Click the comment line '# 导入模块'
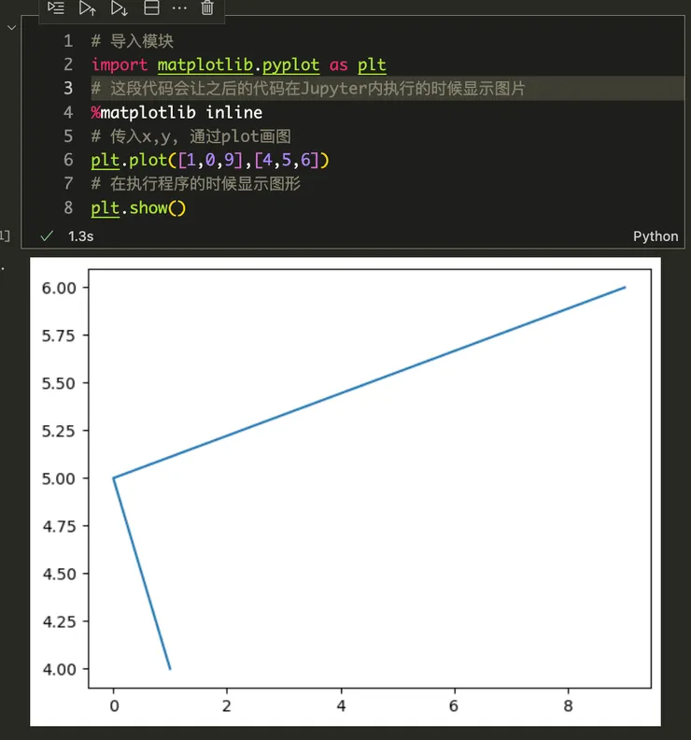This screenshot has height=740, width=691. pos(133,41)
